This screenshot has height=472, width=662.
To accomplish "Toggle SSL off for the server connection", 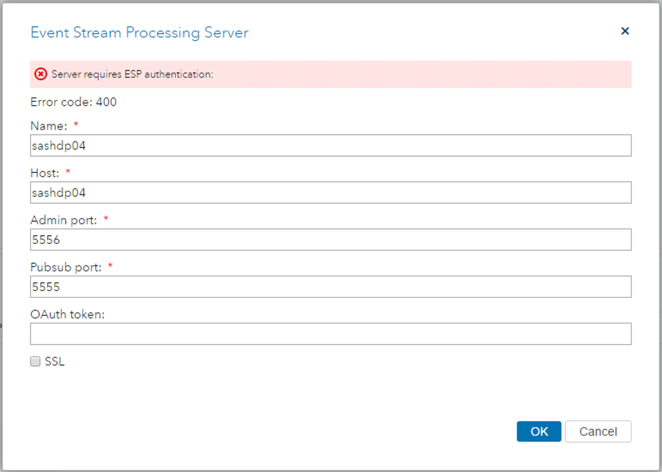I will coord(35,361).
